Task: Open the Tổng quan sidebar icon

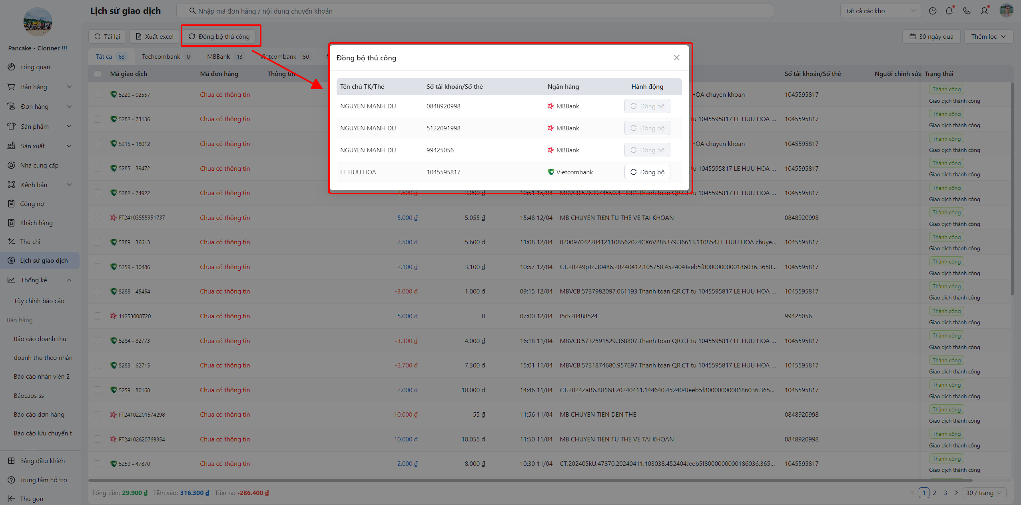Action: coord(11,67)
